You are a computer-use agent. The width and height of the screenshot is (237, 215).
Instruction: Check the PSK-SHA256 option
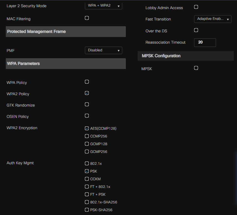tap(87, 210)
